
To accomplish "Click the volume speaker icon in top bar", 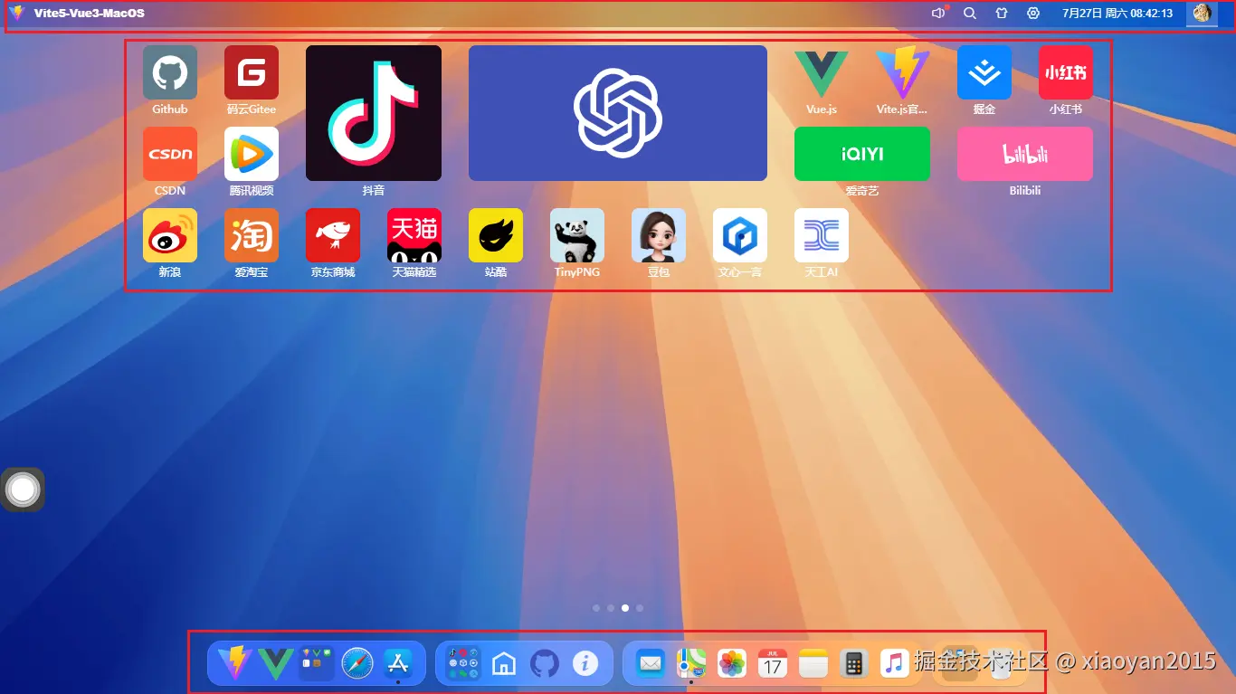I will tap(938, 13).
